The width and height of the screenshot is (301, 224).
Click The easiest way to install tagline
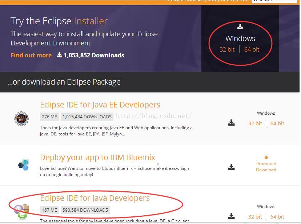click(x=84, y=38)
